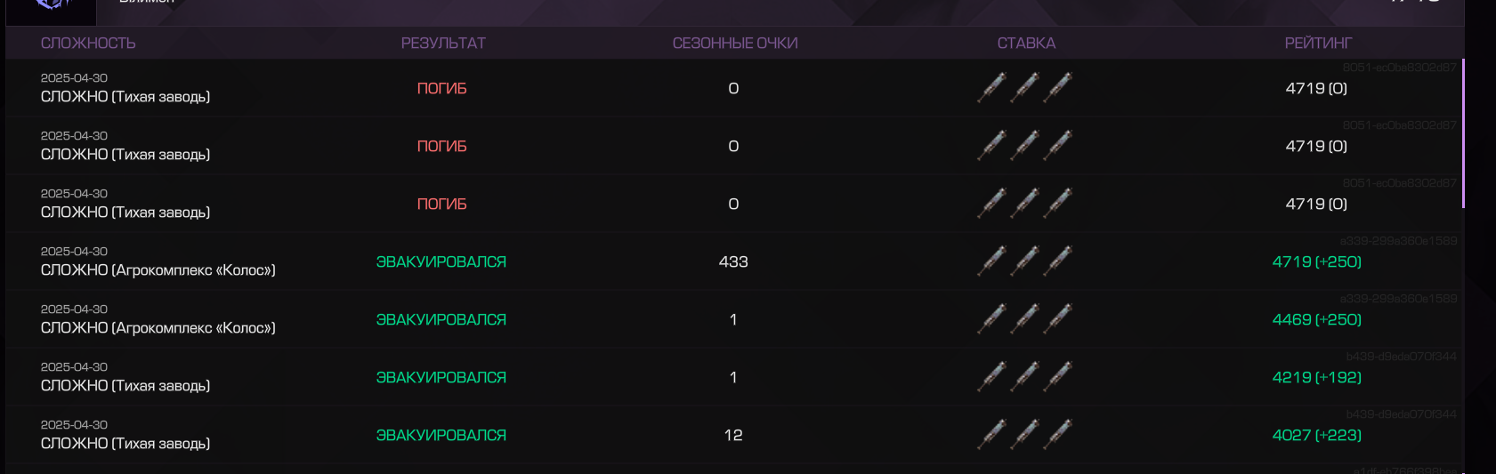Click the first syringe icon in top row
This screenshot has width=1496, height=474.
992,88
